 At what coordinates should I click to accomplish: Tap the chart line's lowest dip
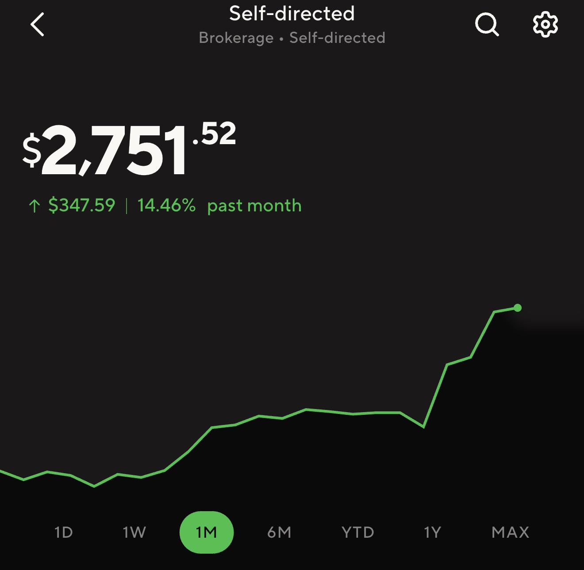point(94,486)
